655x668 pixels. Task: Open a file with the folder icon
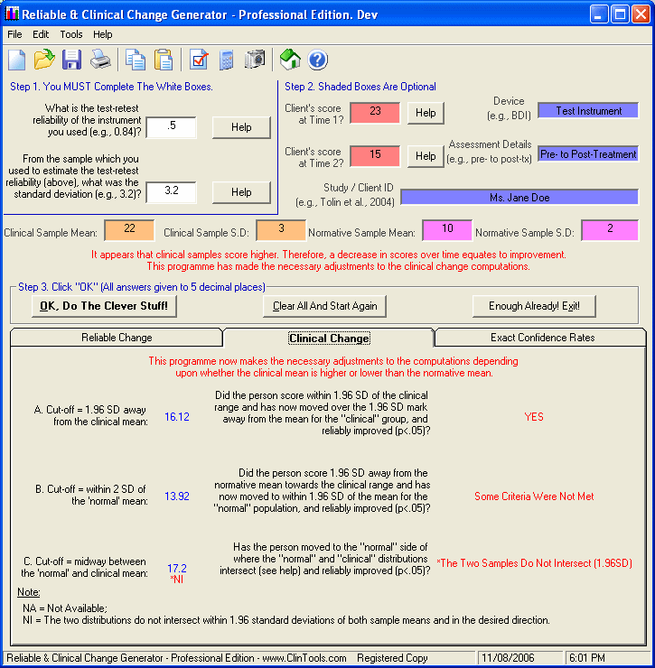click(x=44, y=60)
